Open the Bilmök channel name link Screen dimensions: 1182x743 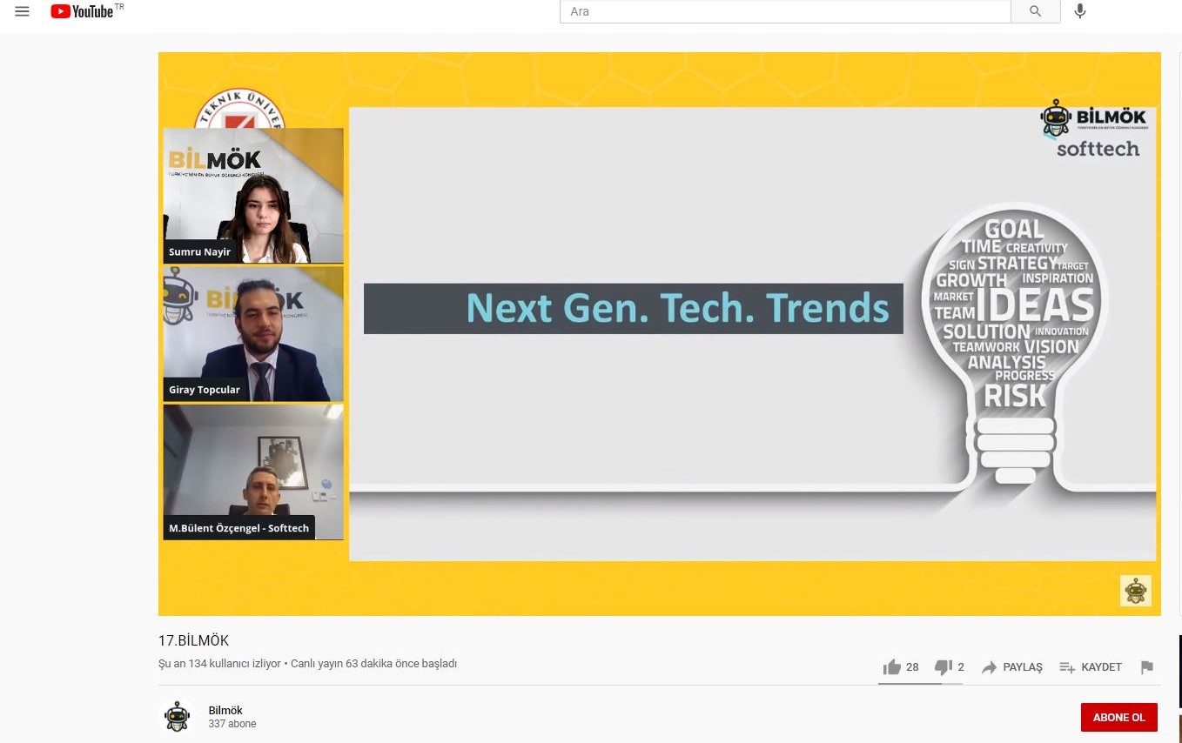[x=225, y=710]
